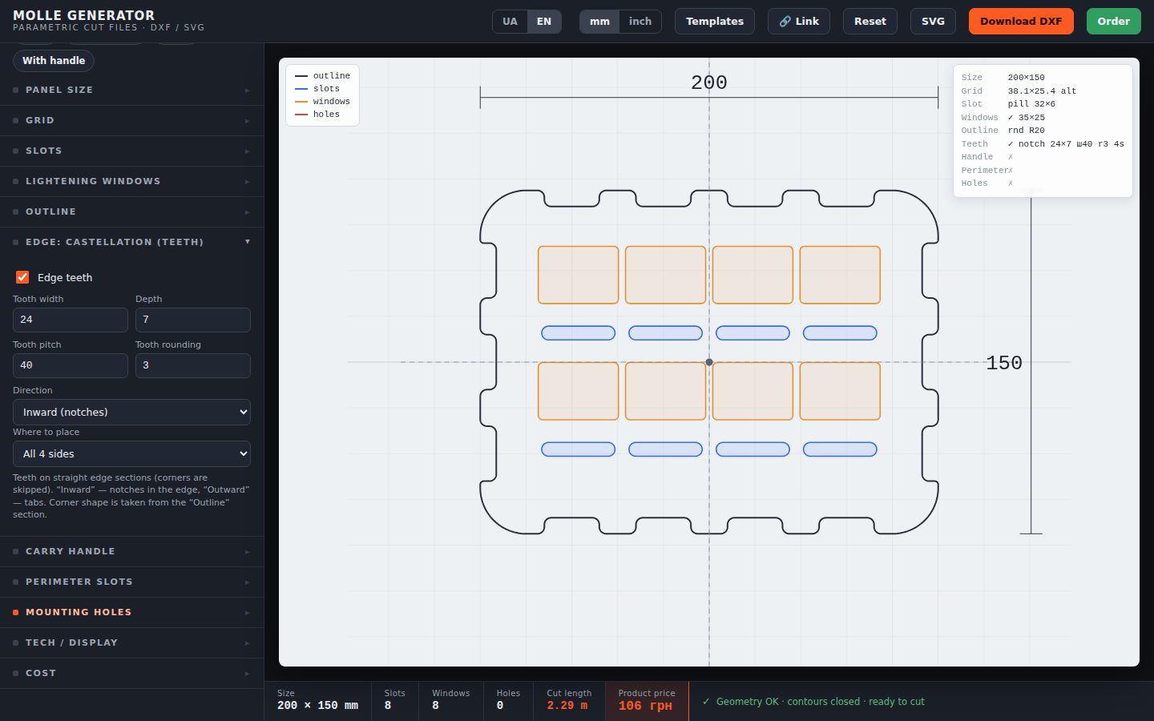
Task: Expand the Slots section
Action: pyautogui.click(x=131, y=151)
